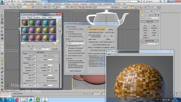Click the Windows Start button
181x102 pixels.
pyautogui.click(x=3, y=100)
